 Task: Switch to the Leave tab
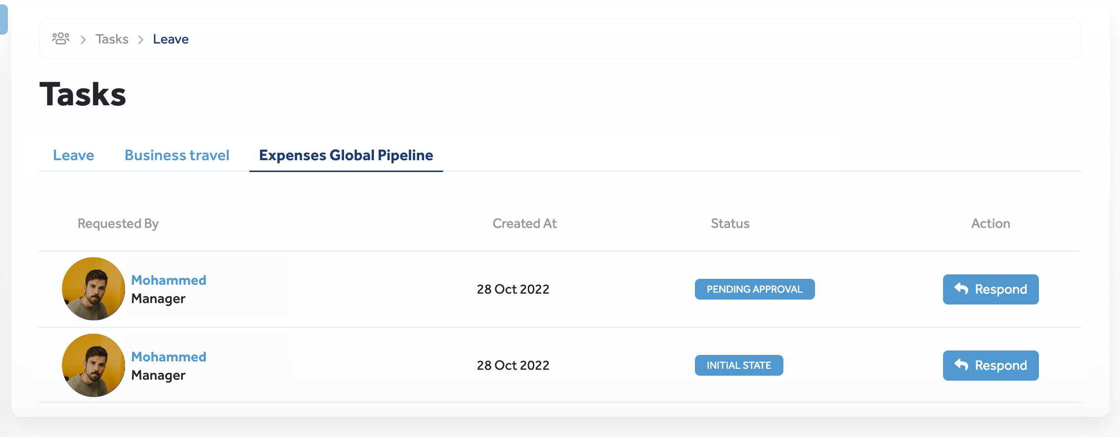tap(74, 155)
